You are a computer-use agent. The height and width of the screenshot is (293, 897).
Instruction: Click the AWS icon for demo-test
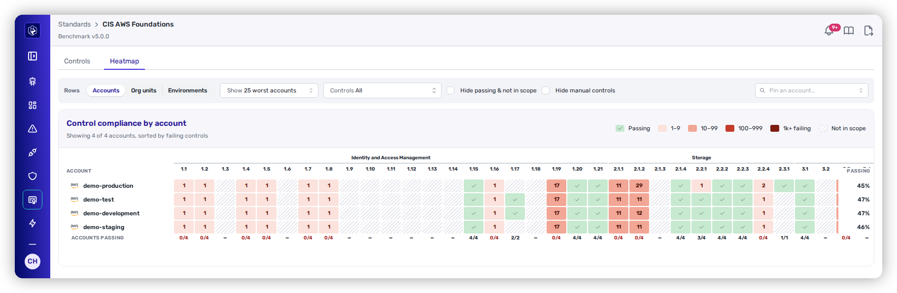click(x=74, y=199)
